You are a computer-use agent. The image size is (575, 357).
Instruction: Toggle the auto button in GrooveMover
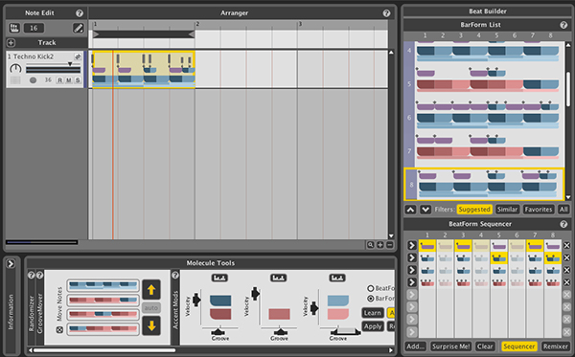151,308
